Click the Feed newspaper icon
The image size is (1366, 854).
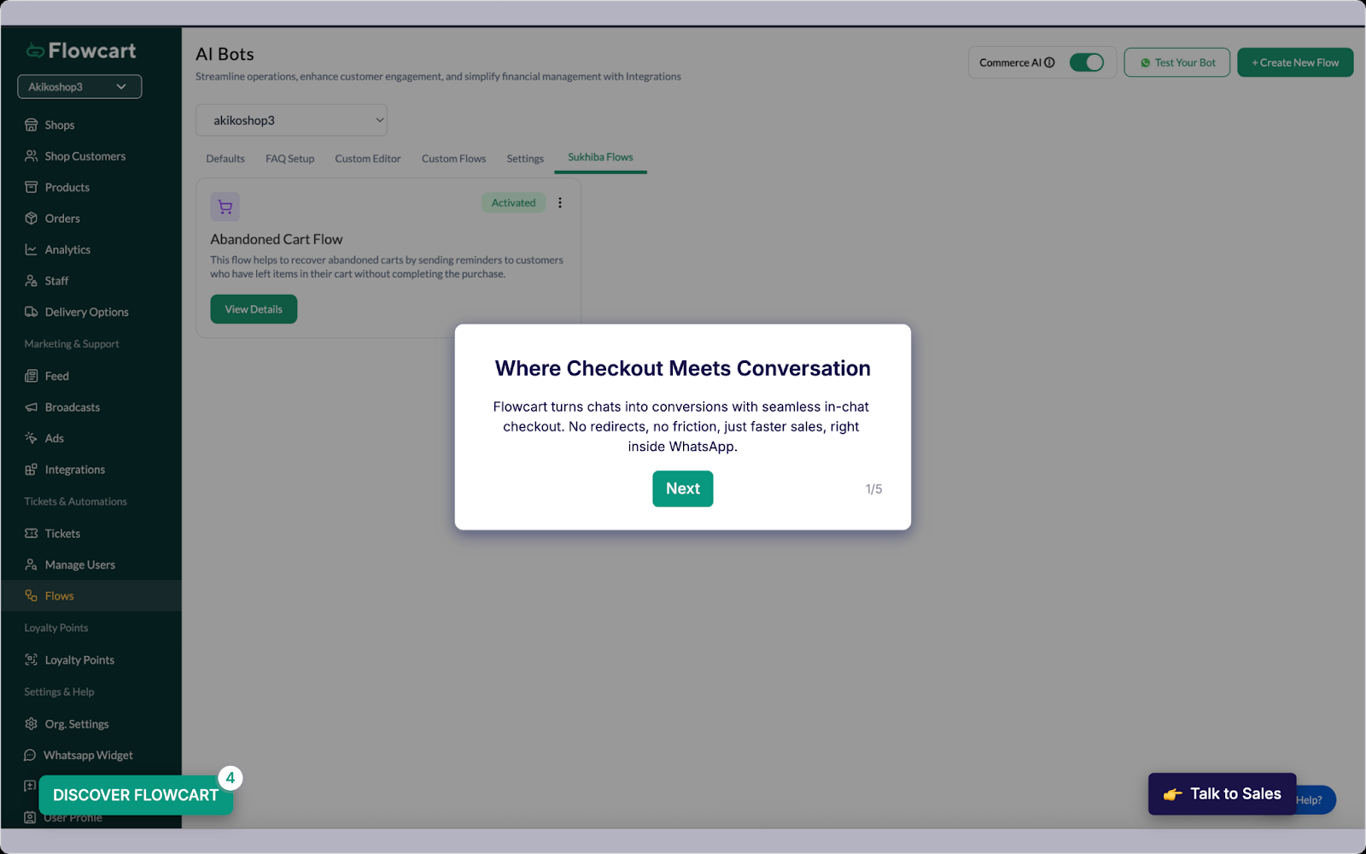[32, 376]
